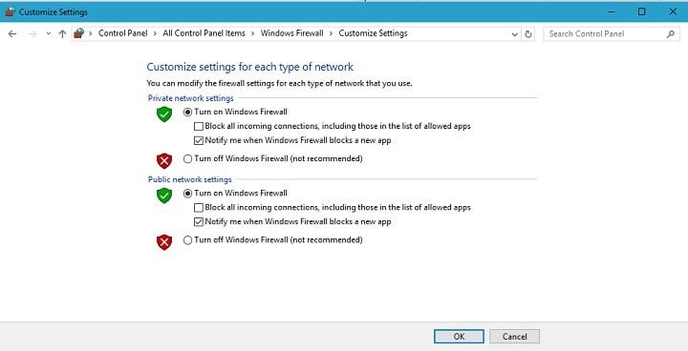Click the OK button
Viewport: 688px width, 351px height.
[459, 337]
